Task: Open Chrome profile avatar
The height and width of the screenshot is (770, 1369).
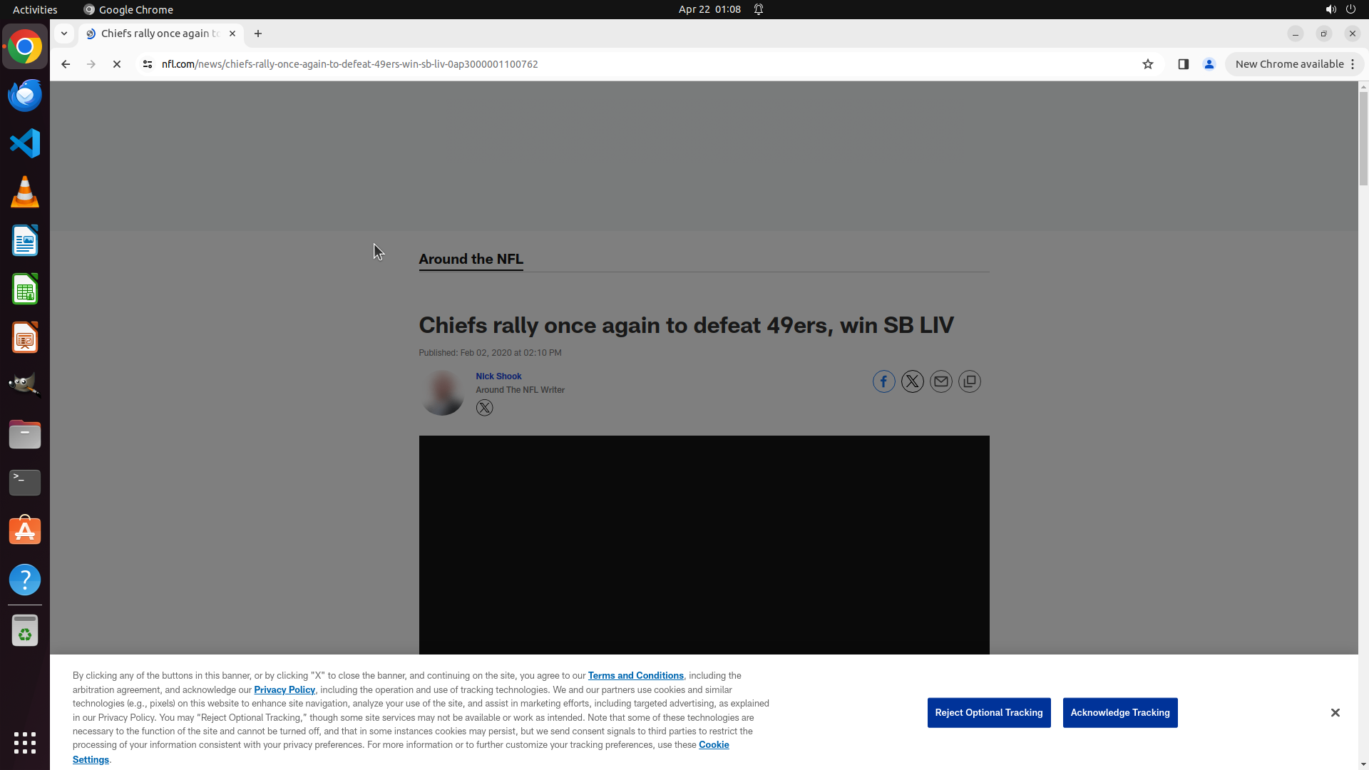Action: click(1209, 64)
